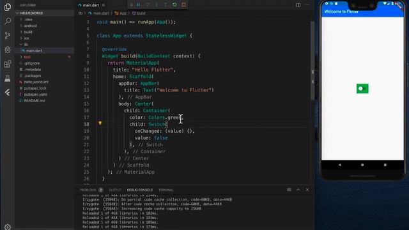The image size is (409, 230).
Task: Click the debug Step Over button
Action: click(x=148, y=4)
